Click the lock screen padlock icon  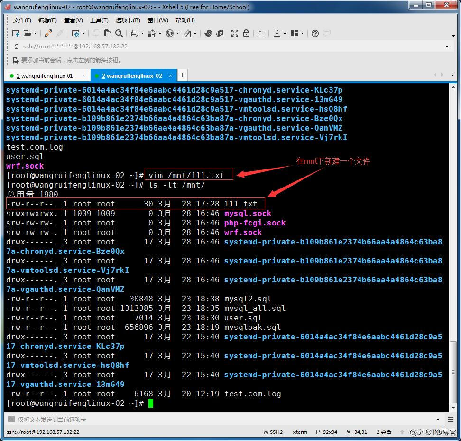click(x=246, y=33)
